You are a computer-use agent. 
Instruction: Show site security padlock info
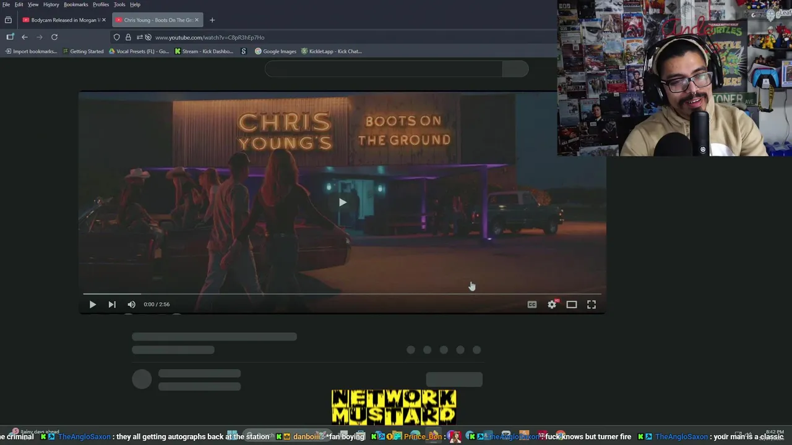(x=128, y=37)
